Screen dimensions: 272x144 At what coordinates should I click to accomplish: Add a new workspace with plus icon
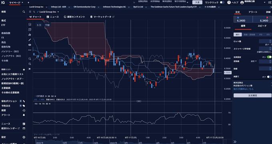[x=28, y=3]
